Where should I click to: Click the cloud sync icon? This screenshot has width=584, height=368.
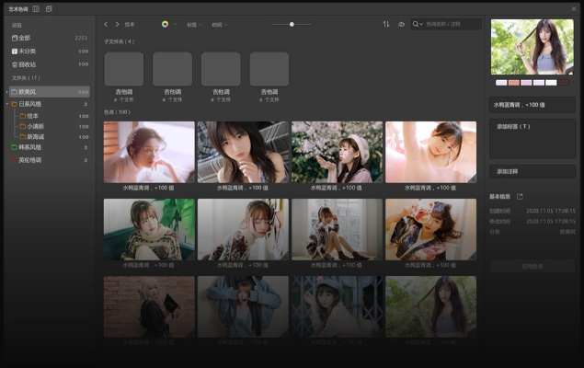pos(401,24)
